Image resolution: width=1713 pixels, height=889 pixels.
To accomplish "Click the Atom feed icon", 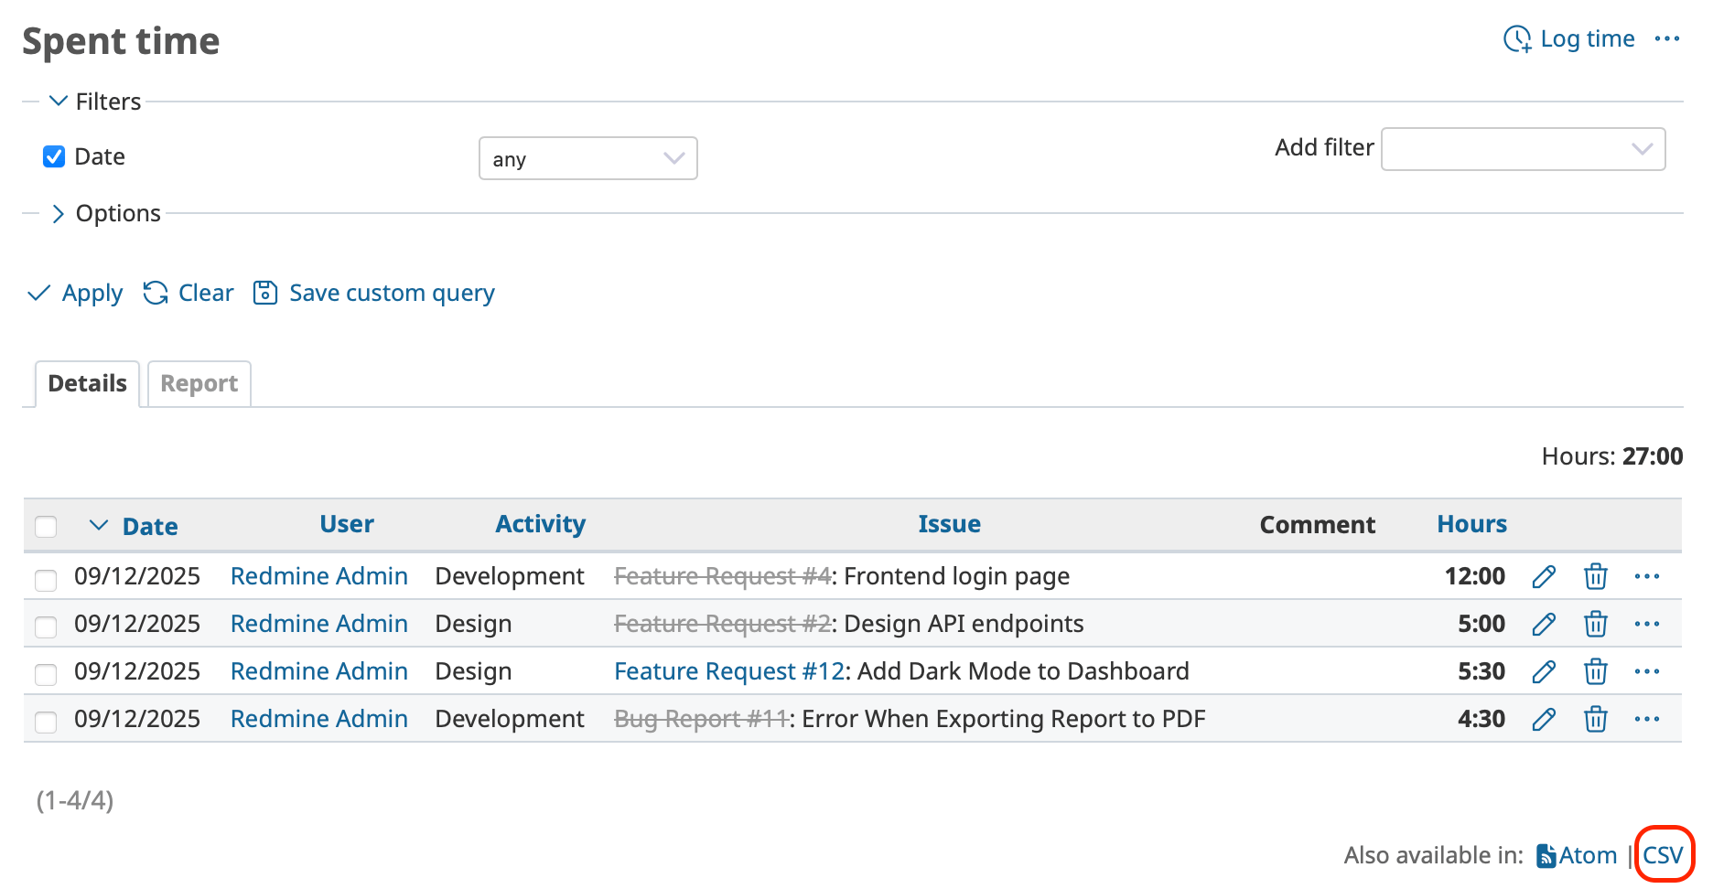I will [1546, 856].
